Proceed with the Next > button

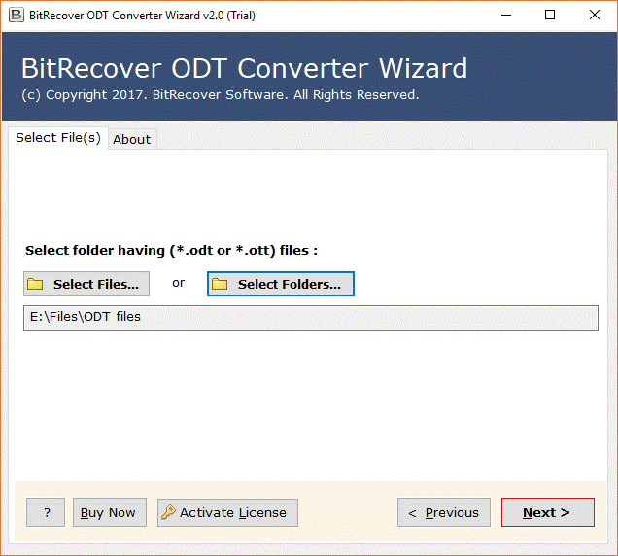click(x=547, y=513)
